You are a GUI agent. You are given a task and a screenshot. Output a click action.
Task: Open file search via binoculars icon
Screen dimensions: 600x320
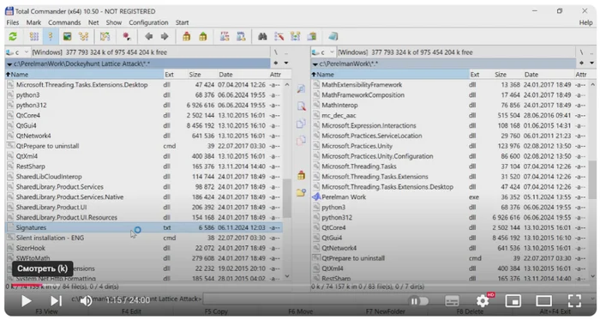point(262,36)
